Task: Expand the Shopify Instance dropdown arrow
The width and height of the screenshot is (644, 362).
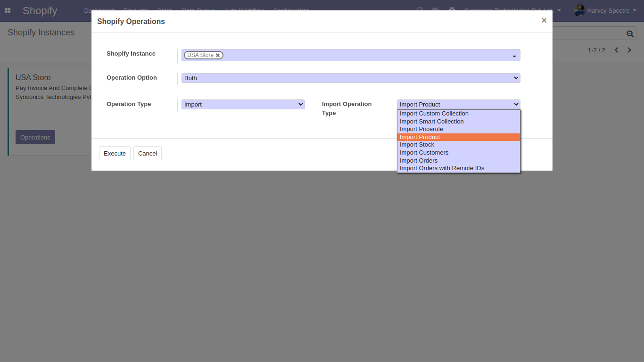Action: (x=514, y=56)
